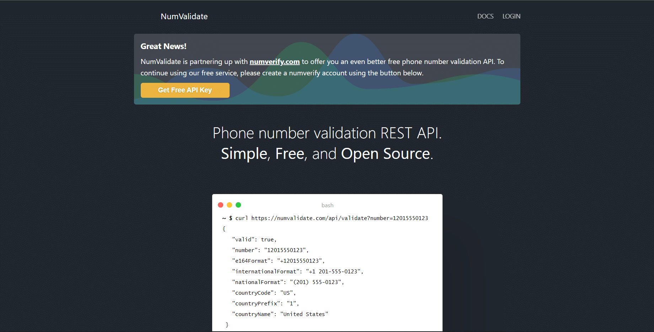Select the 'Great News!' heading
The width and height of the screenshot is (654, 332).
[x=163, y=46]
